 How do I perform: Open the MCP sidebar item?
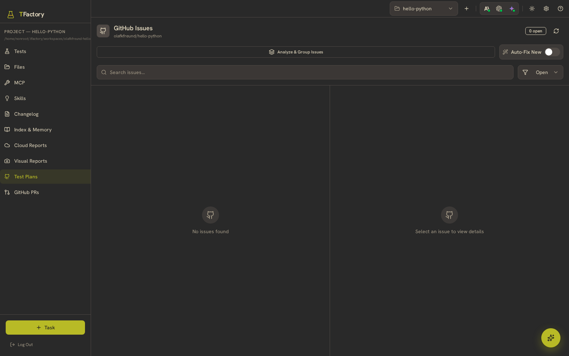[45, 83]
